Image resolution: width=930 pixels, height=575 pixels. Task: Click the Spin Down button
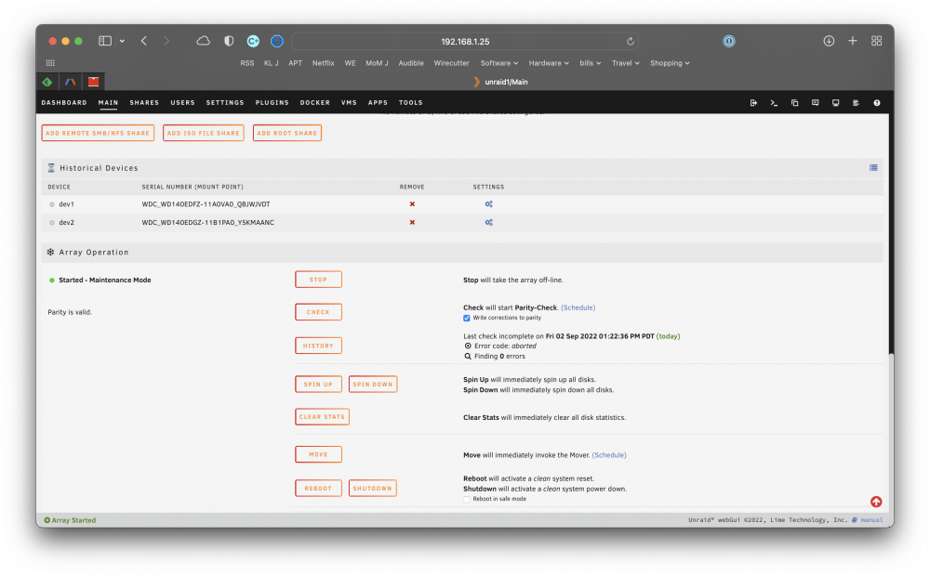373,385
